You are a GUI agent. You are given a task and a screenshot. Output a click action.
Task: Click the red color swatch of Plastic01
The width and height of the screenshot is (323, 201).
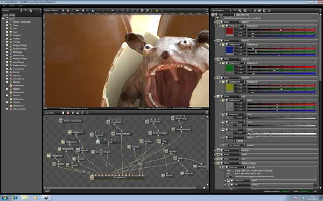[x=229, y=32]
